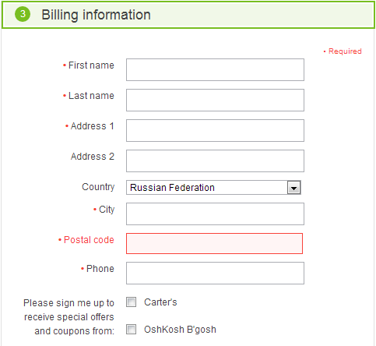Click the OshKosh B'gosh label text

(x=180, y=330)
